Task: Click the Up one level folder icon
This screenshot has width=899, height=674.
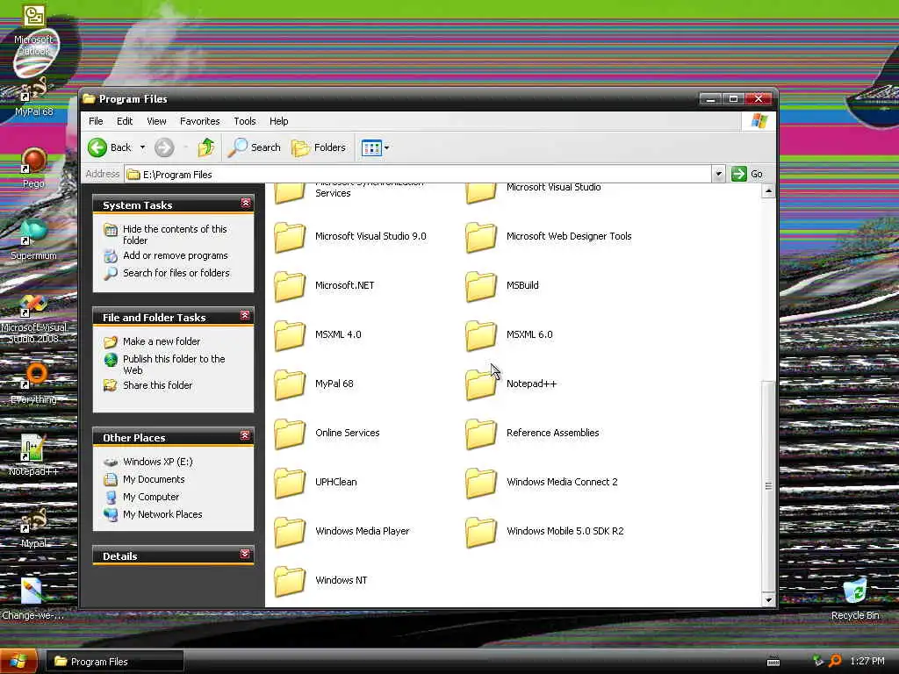Action: [x=205, y=147]
